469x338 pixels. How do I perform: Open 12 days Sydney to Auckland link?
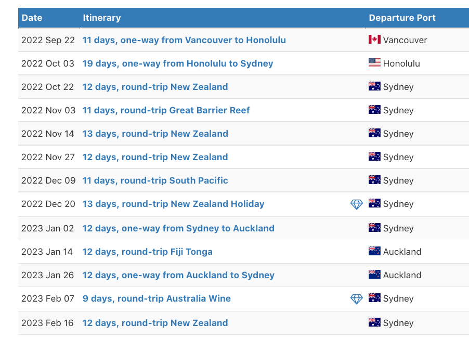(178, 228)
